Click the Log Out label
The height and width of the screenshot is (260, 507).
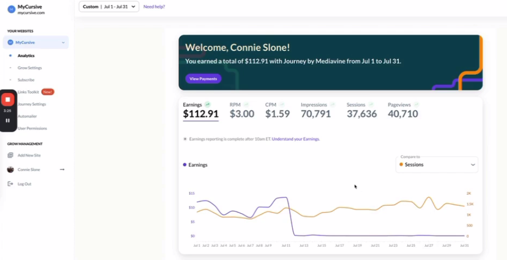(24, 184)
